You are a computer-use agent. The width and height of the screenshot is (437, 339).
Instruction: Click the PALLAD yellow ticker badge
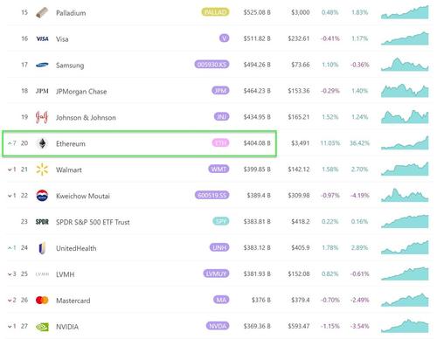tap(215, 12)
